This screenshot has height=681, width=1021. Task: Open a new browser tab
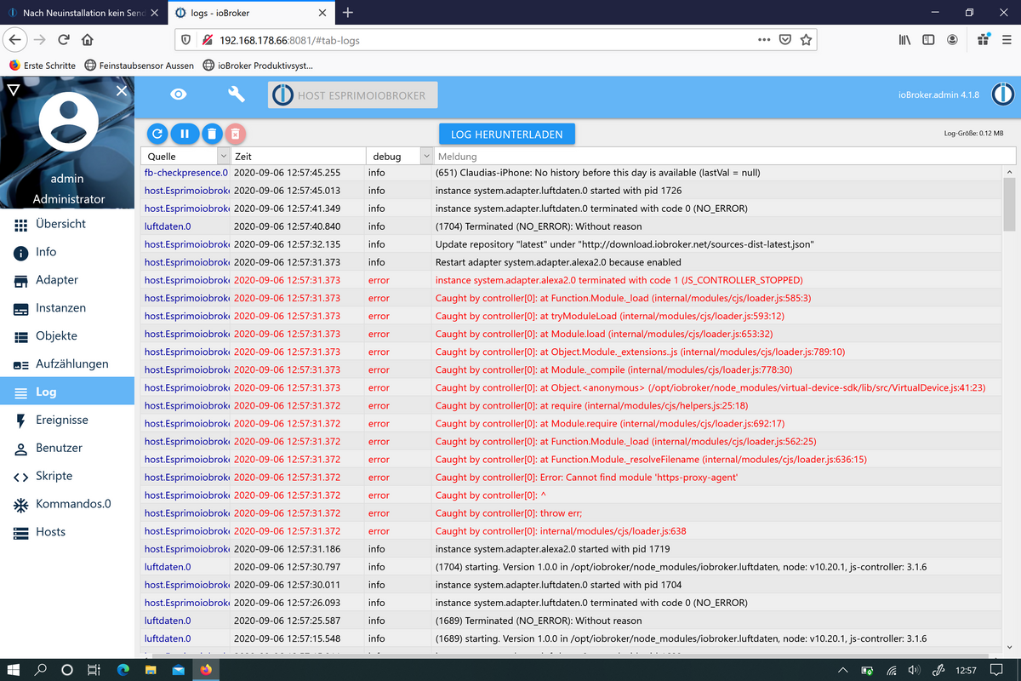[348, 13]
